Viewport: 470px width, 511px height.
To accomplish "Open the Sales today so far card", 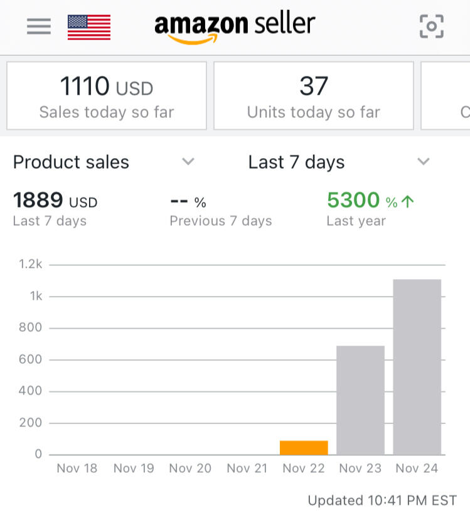I will [x=107, y=95].
